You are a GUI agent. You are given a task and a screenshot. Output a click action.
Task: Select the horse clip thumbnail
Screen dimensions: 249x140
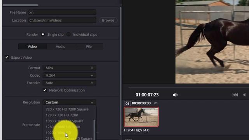(x=141, y=117)
